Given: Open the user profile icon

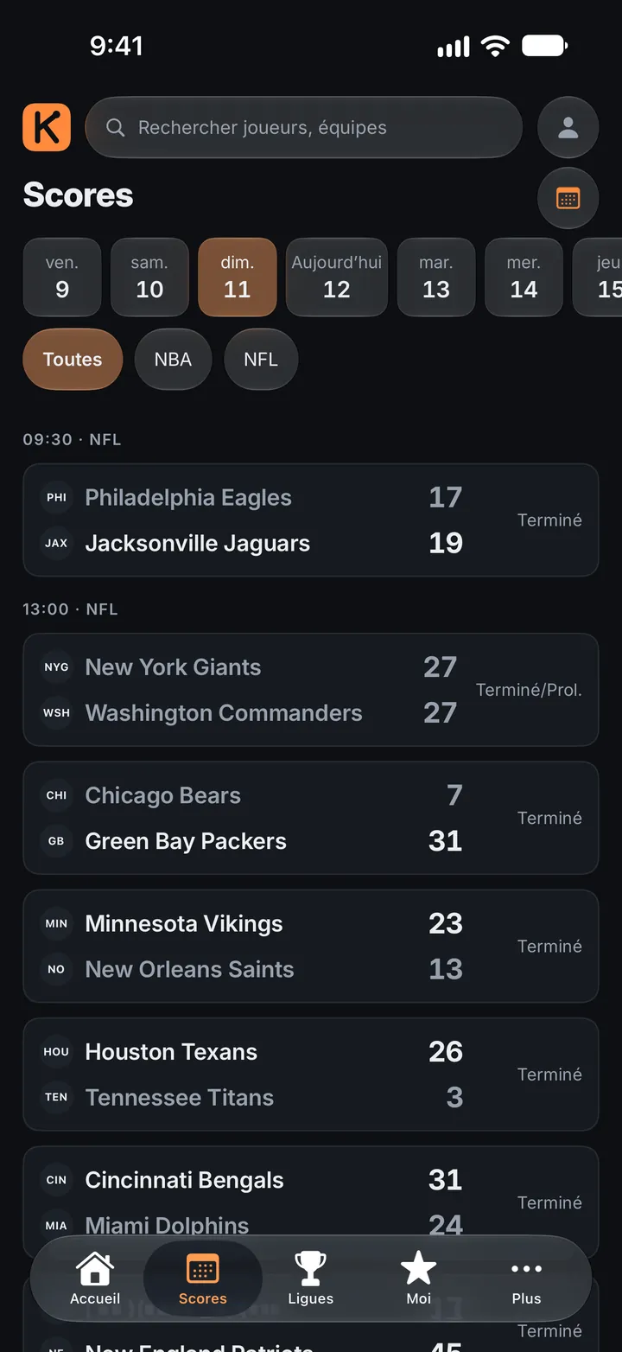Looking at the screenshot, I should pyautogui.click(x=568, y=128).
